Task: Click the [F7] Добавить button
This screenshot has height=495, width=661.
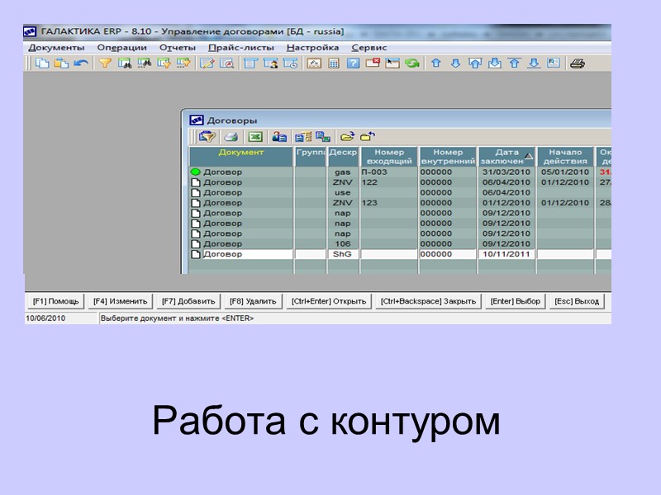Action: (188, 301)
